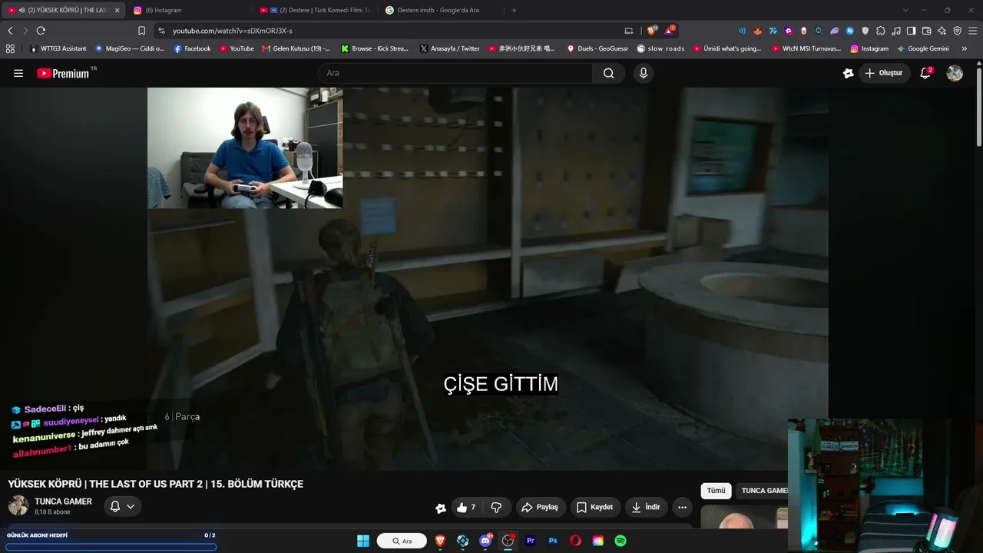Switch to the Instagram browser tab
The image size is (983, 553).
(x=188, y=10)
